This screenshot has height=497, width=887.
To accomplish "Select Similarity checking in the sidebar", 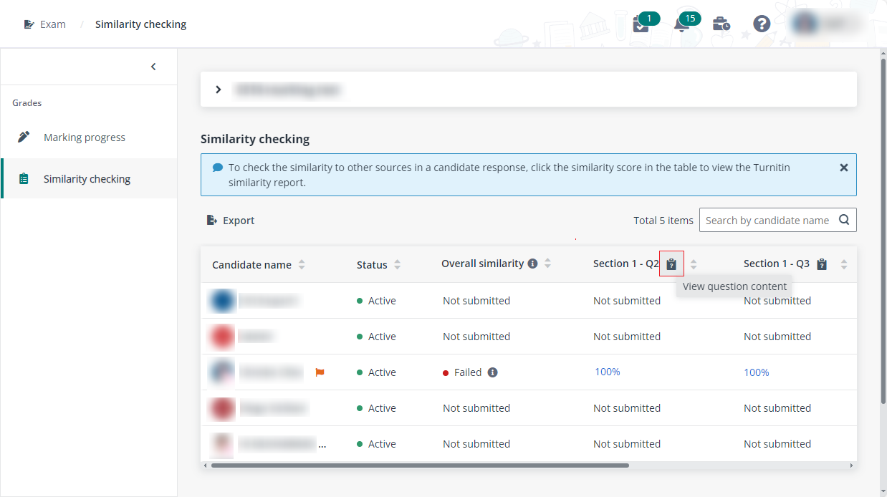I will pyautogui.click(x=87, y=179).
